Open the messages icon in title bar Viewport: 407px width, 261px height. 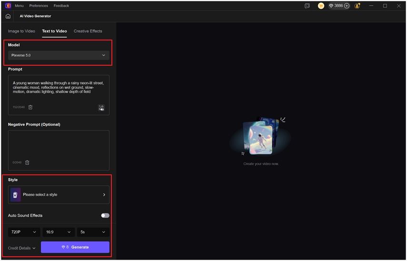307,6
